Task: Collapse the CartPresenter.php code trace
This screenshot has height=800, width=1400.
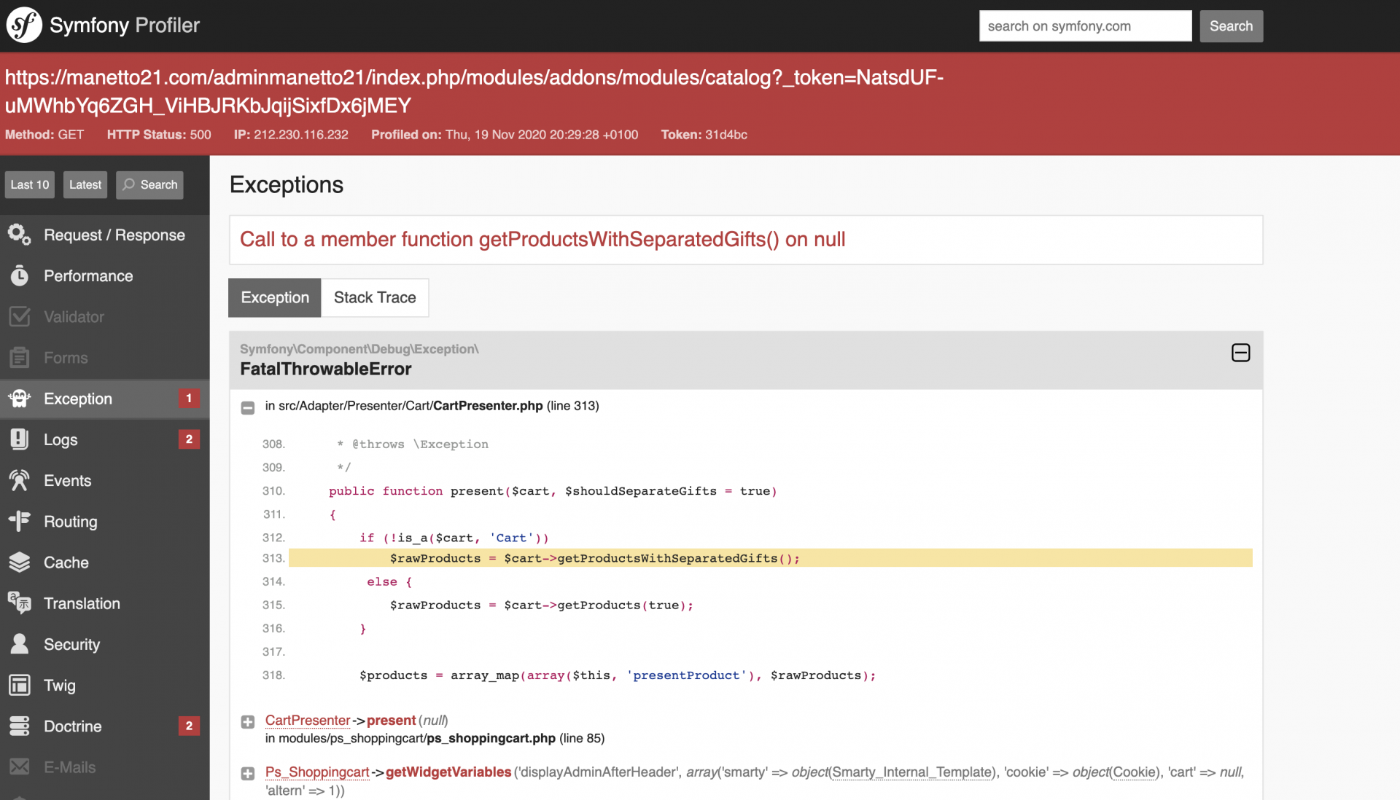Action: [x=248, y=407]
